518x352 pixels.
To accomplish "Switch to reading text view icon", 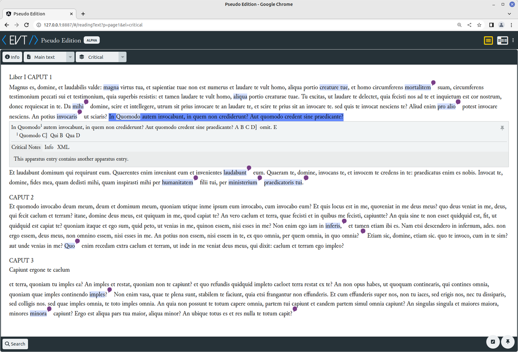I will pos(488,41).
